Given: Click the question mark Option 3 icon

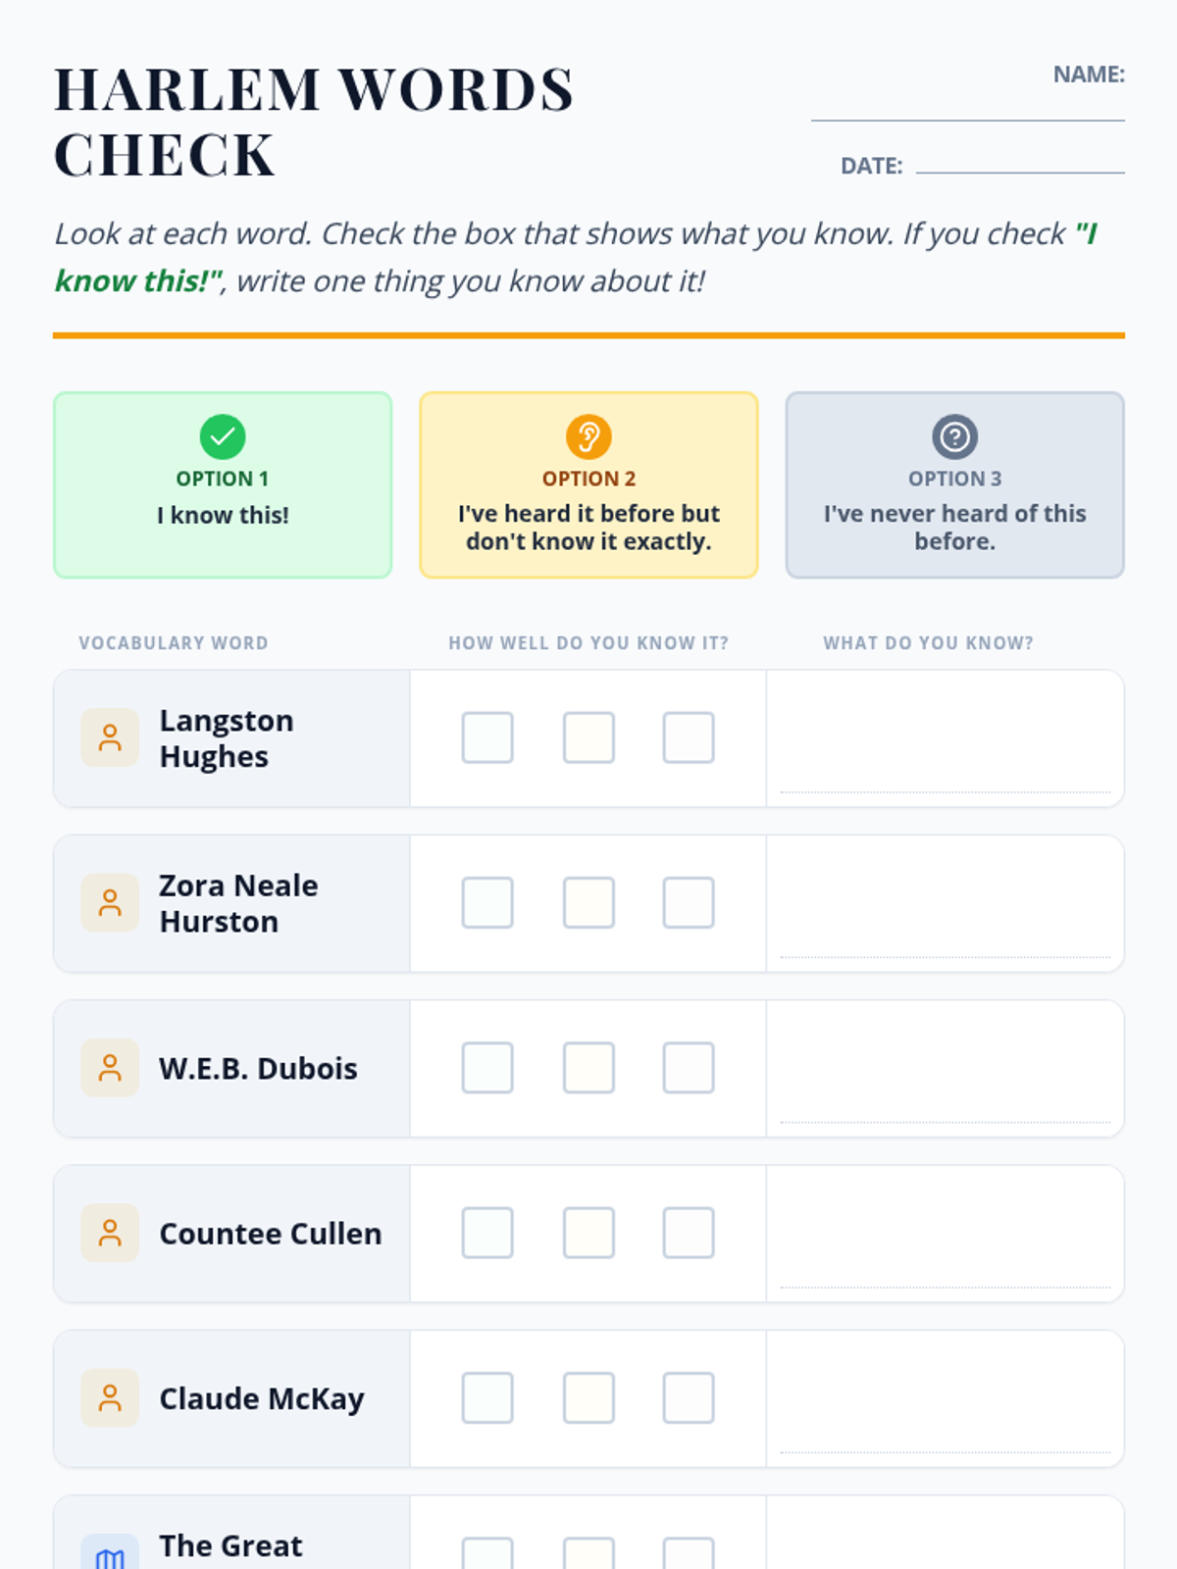Looking at the screenshot, I should tap(954, 436).
